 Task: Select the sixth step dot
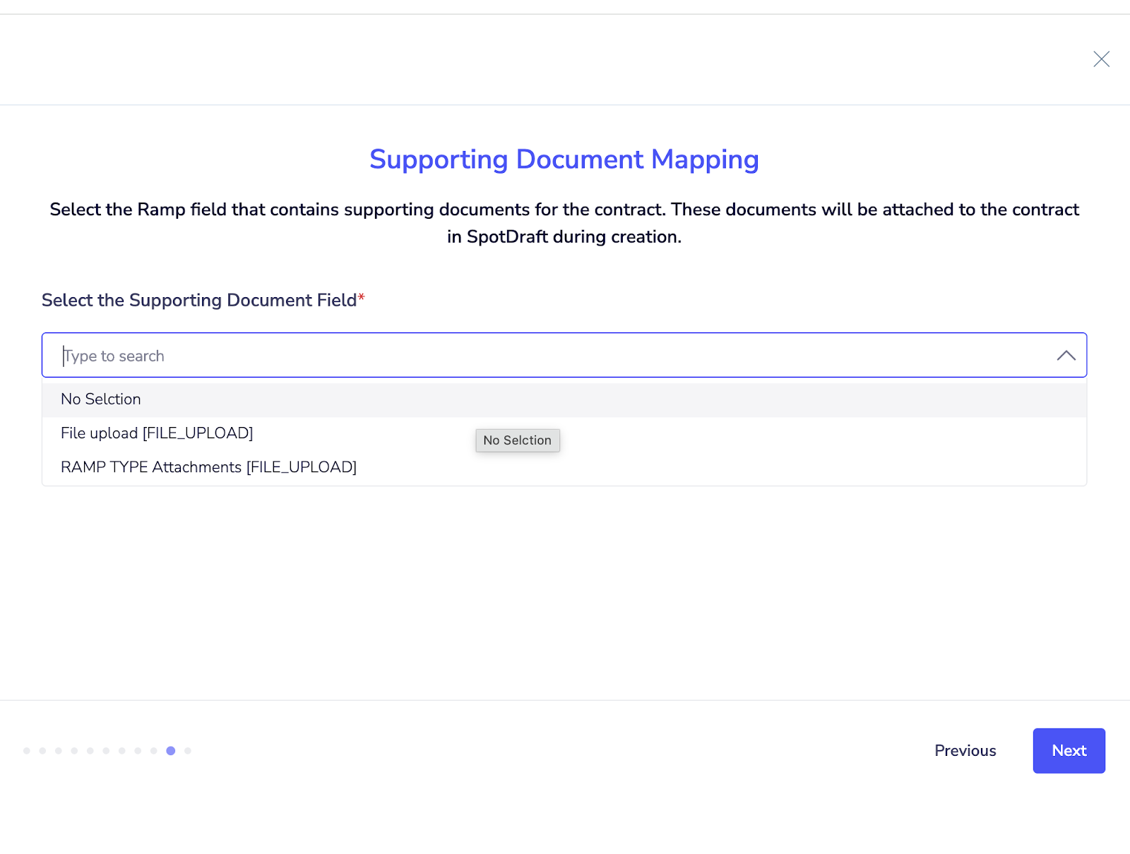tap(106, 751)
